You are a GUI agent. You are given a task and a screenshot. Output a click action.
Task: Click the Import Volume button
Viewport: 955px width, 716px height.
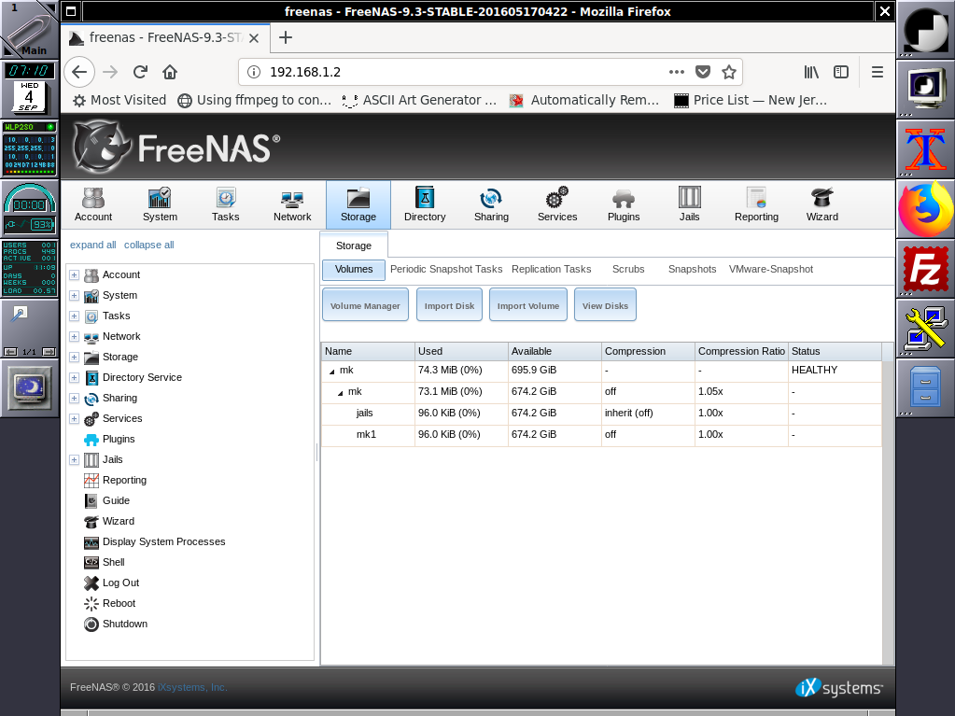tap(528, 305)
